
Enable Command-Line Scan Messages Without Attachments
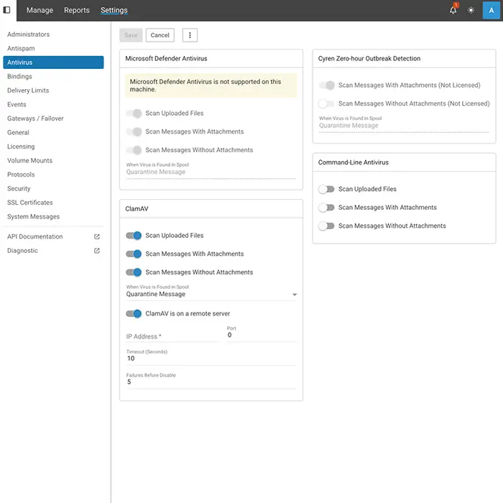(x=326, y=226)
